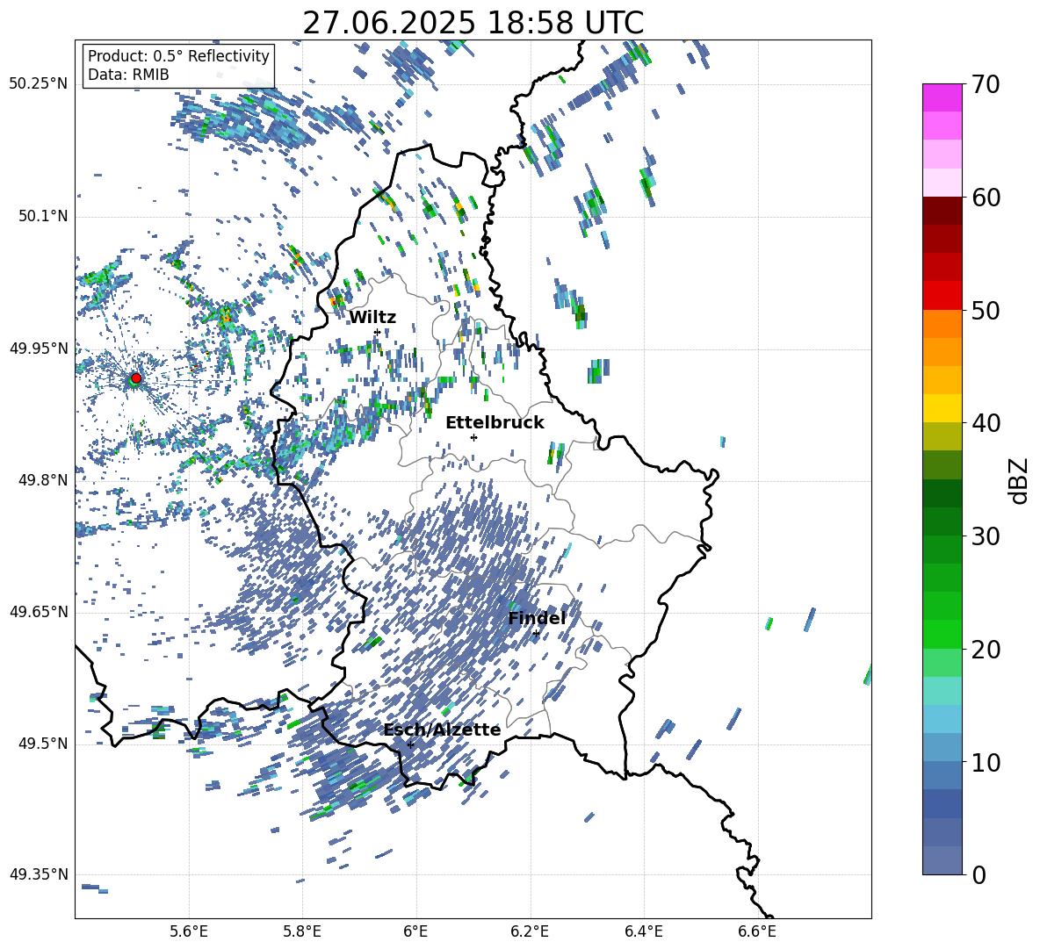
Task: Click the title 27.06.2025 18:58 UTC
Action: click(x=473, y=23)
